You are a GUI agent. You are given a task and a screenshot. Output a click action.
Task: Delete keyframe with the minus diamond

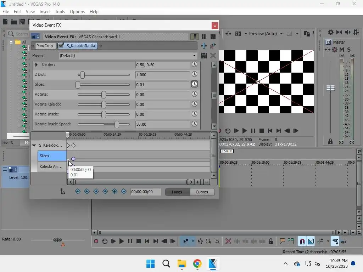coord(124,192)
